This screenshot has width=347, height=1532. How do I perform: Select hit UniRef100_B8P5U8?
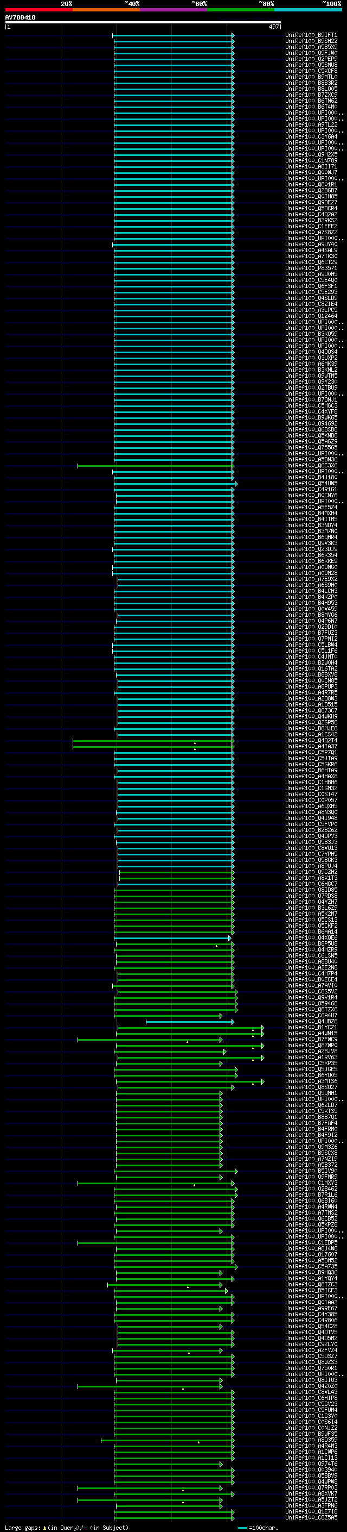(x=311, y=944)
